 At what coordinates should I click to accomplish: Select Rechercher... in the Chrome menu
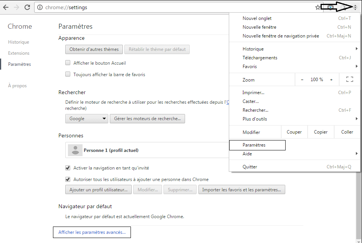[294, 110]
